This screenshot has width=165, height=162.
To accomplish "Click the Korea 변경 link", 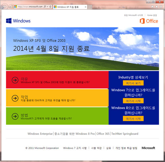I will (x=152, y=15).
